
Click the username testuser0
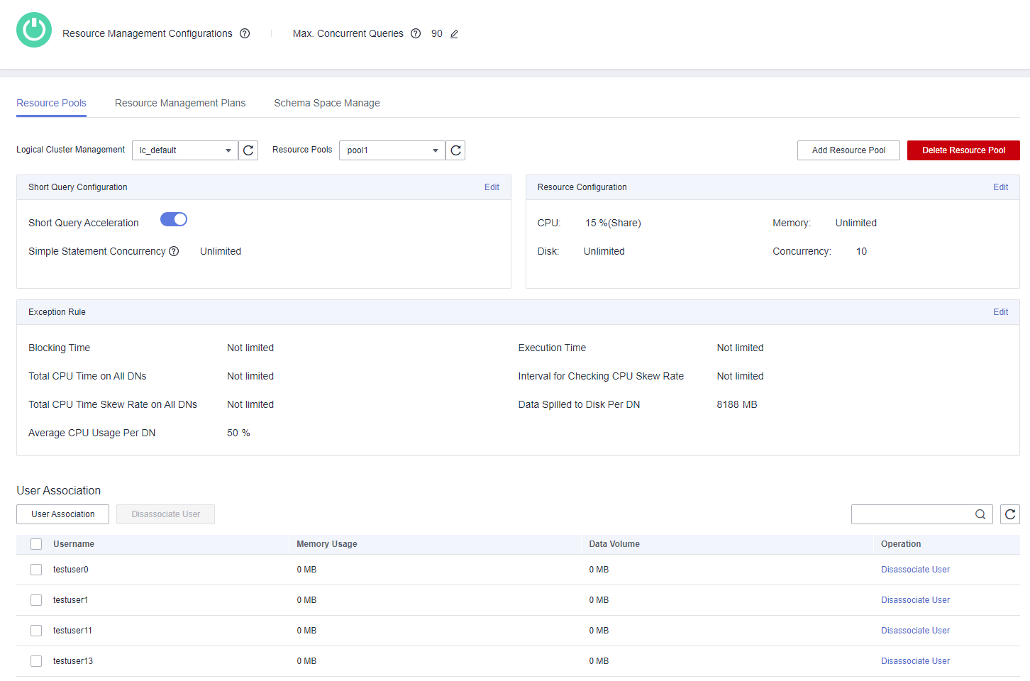[71, 570]
